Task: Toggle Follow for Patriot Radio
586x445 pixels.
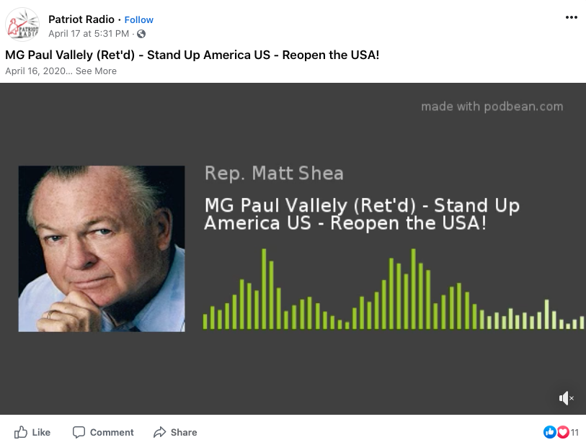Action: click(138, 19)
